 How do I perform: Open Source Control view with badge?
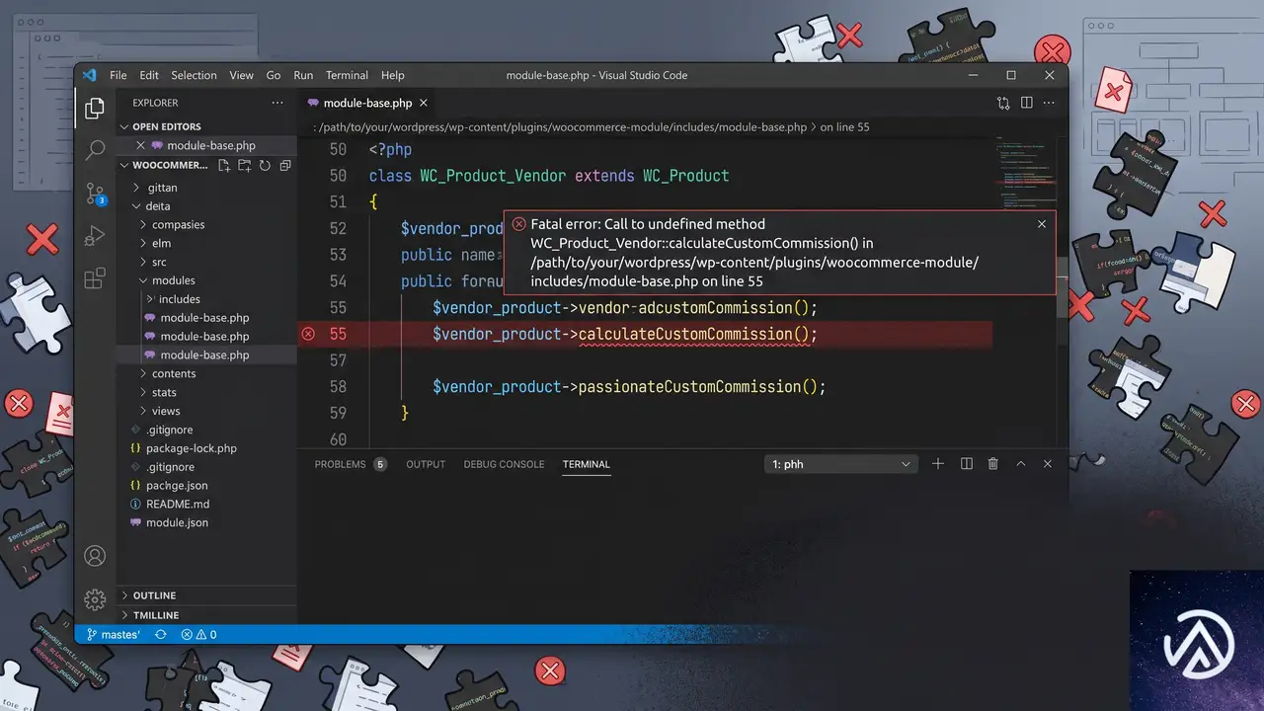tap(95, 194)
